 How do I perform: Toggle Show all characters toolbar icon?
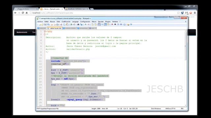click(x=102, y=25)
